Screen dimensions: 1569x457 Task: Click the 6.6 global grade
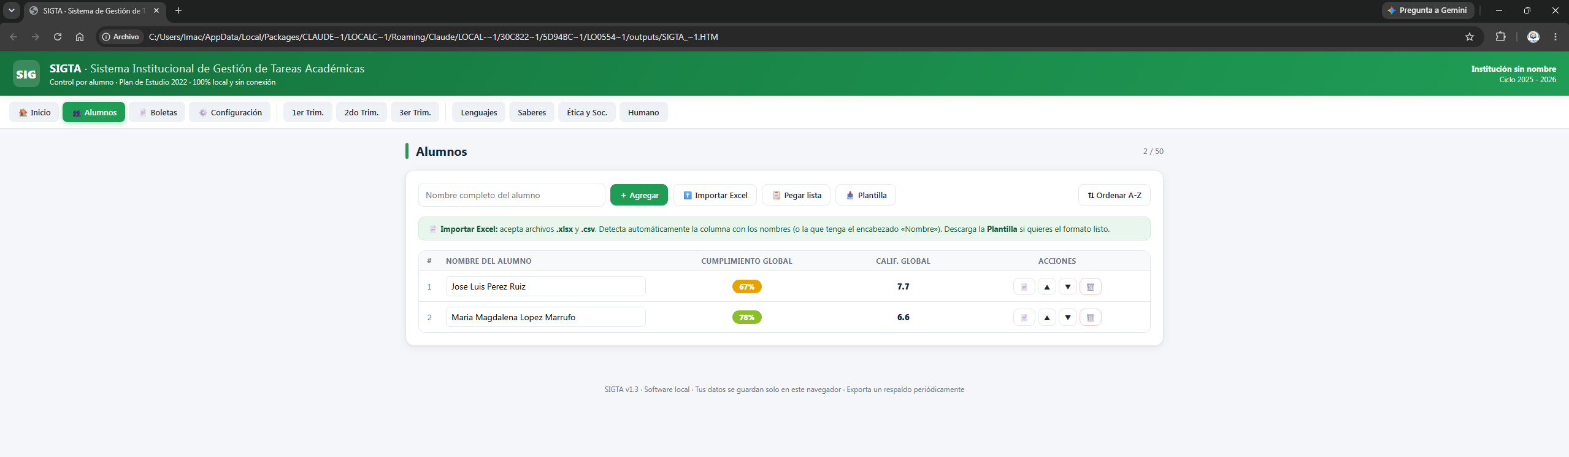click(x=903, y=317)
